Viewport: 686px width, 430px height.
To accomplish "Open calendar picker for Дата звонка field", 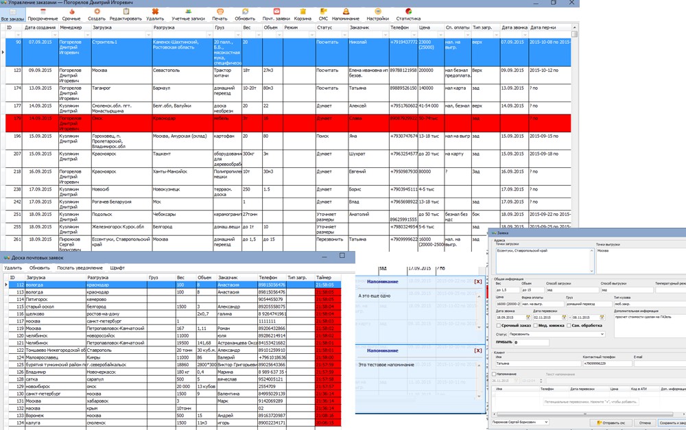I will pos(528,317).
